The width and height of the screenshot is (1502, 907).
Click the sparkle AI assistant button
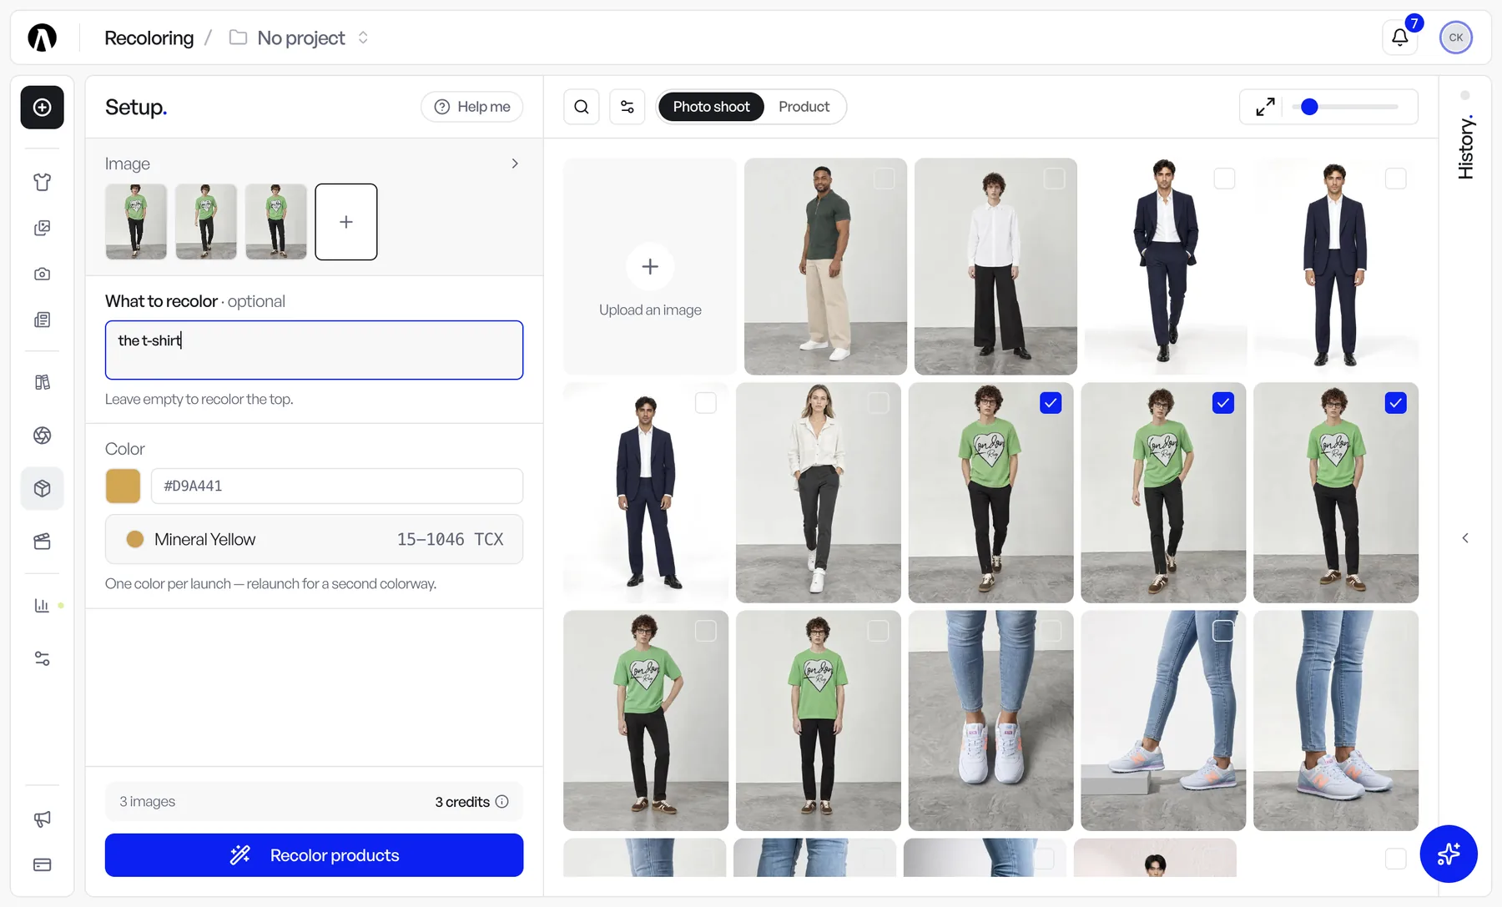click(1449, 854)
